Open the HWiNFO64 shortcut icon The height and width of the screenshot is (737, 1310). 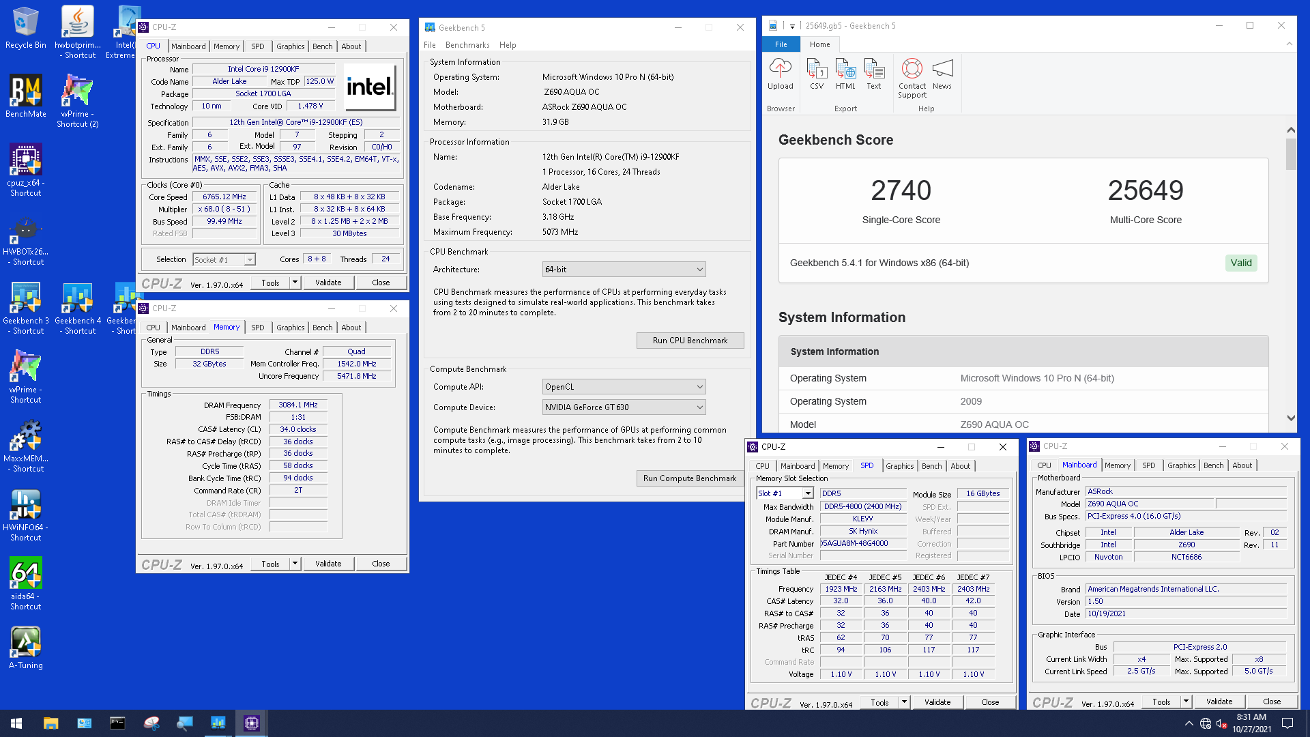click(x=25, y=515)
